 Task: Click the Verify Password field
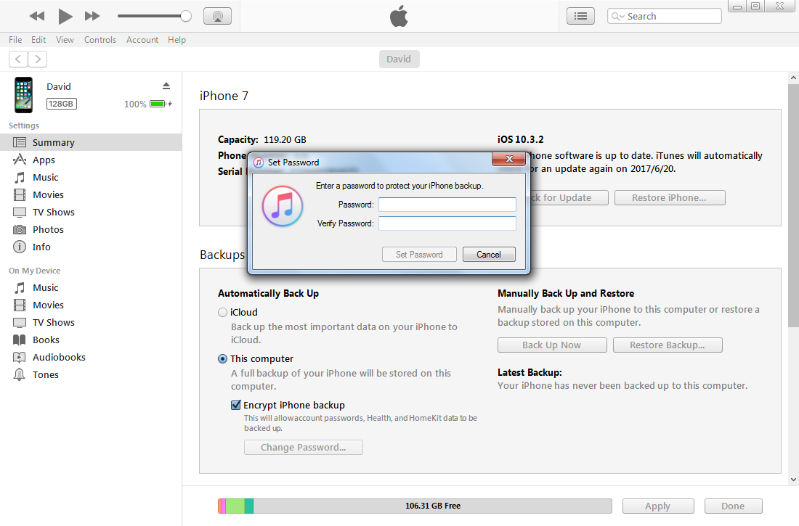(x=447, y=223)
